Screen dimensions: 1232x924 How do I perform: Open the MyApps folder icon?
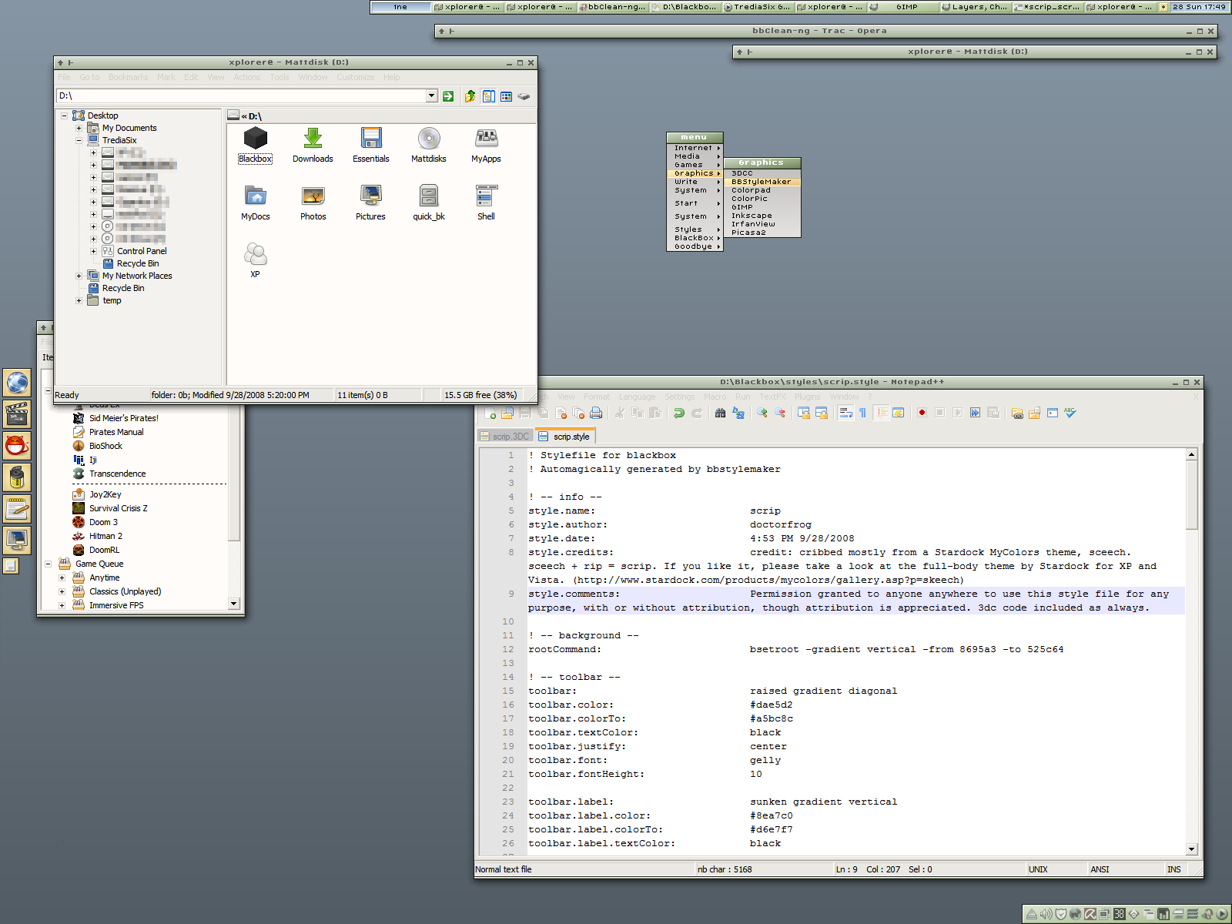(x=487, y=145)
